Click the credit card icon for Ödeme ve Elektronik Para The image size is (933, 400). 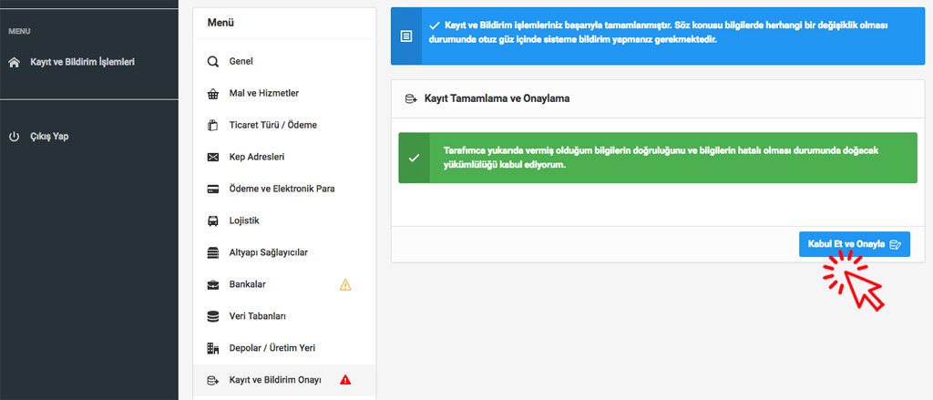click(213, 190)
